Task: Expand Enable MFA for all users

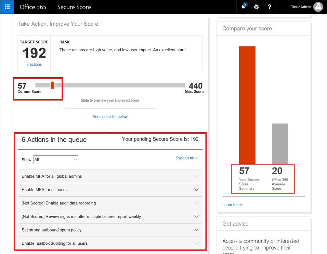Action: [x=110, y=190]
